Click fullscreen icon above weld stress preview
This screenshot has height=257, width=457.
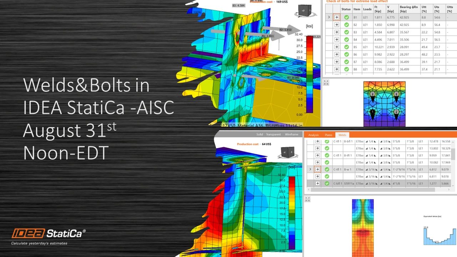pos(307,199)
